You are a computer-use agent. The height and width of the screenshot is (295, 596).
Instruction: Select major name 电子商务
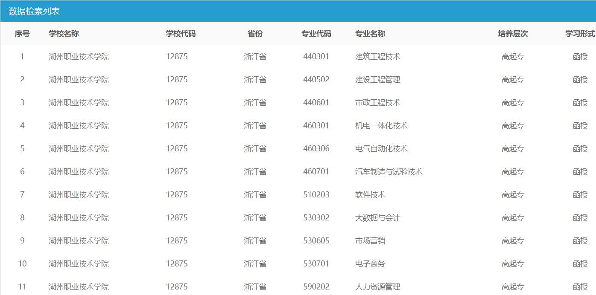pos(370,264)
